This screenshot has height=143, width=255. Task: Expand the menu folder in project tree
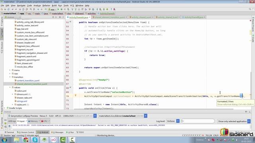coord(10,70)
